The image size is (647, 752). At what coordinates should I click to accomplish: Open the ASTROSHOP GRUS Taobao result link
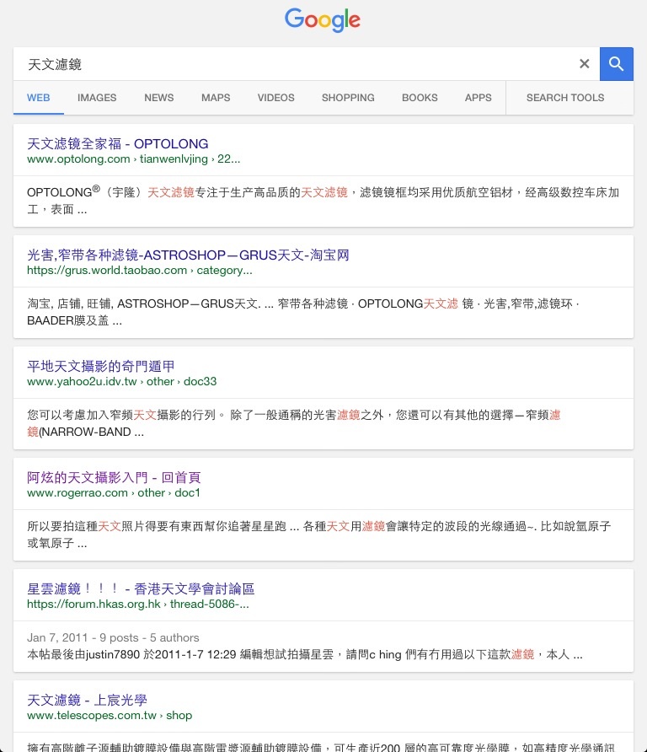[188, 255]
